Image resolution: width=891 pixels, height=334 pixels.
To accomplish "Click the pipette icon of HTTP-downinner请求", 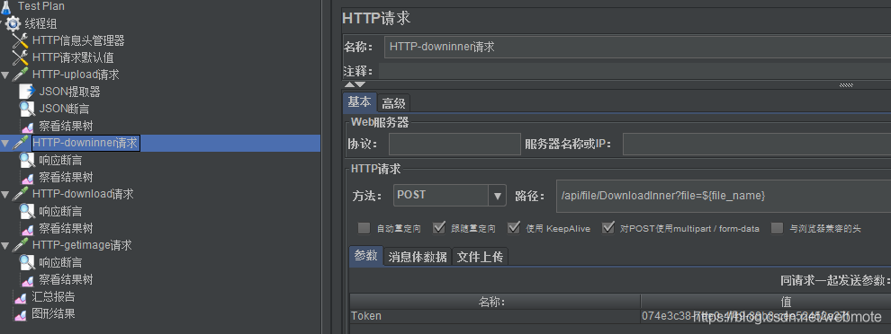I will point(21,143).
